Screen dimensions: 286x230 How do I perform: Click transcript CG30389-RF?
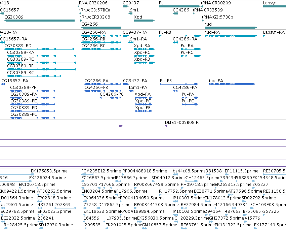tap(20, 66)
